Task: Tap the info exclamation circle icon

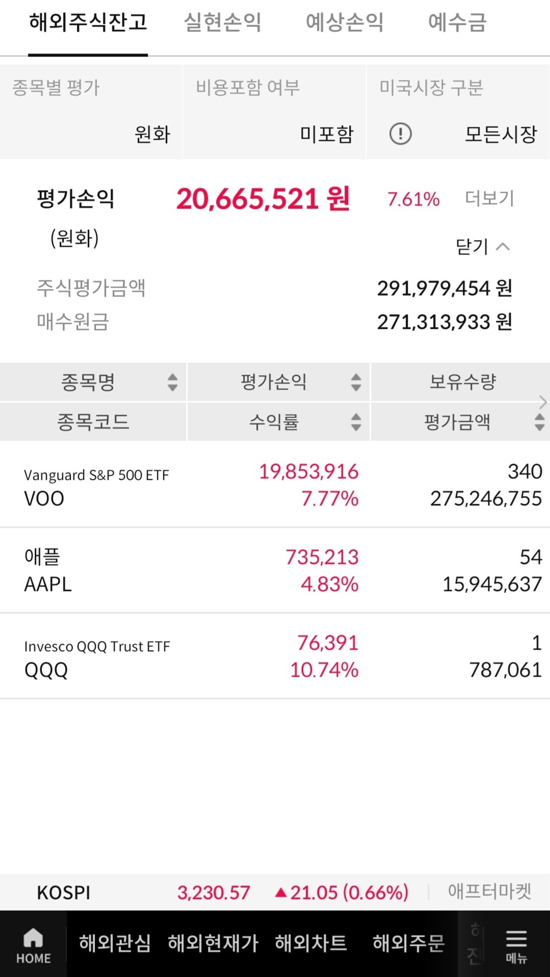Action: pos(400,134)
